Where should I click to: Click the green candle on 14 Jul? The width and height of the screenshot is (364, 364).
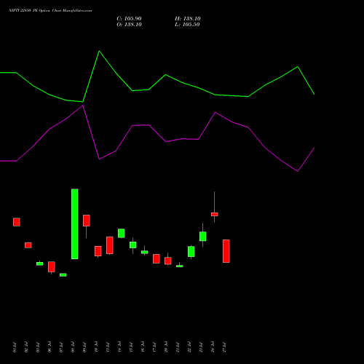point(122,233)
